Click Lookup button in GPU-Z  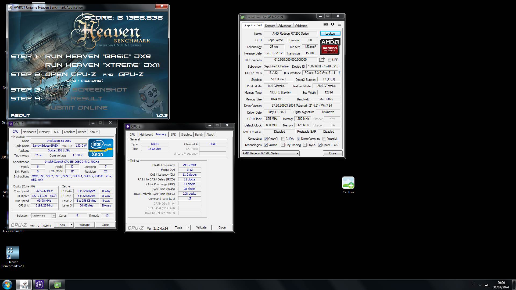[x=330, y=34]
